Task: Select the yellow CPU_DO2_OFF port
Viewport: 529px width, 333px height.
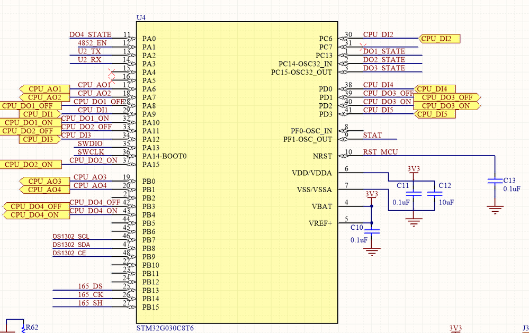Action: [x=30, y=131]
